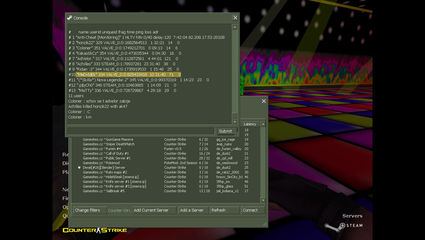The width and height of the screenshot is (425, 240).
Task: Click the server list scrollbar up arrow
Action: (x=263, y=124)
